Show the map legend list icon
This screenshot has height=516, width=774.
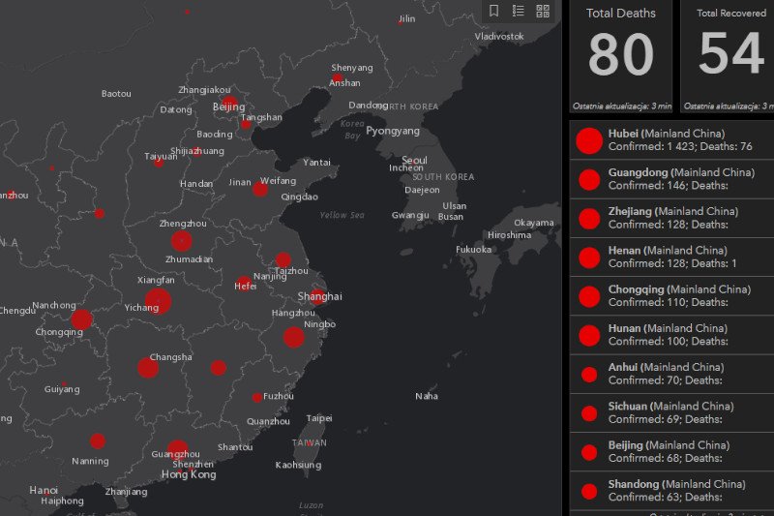pyautogui.click(x=519, y=12)
